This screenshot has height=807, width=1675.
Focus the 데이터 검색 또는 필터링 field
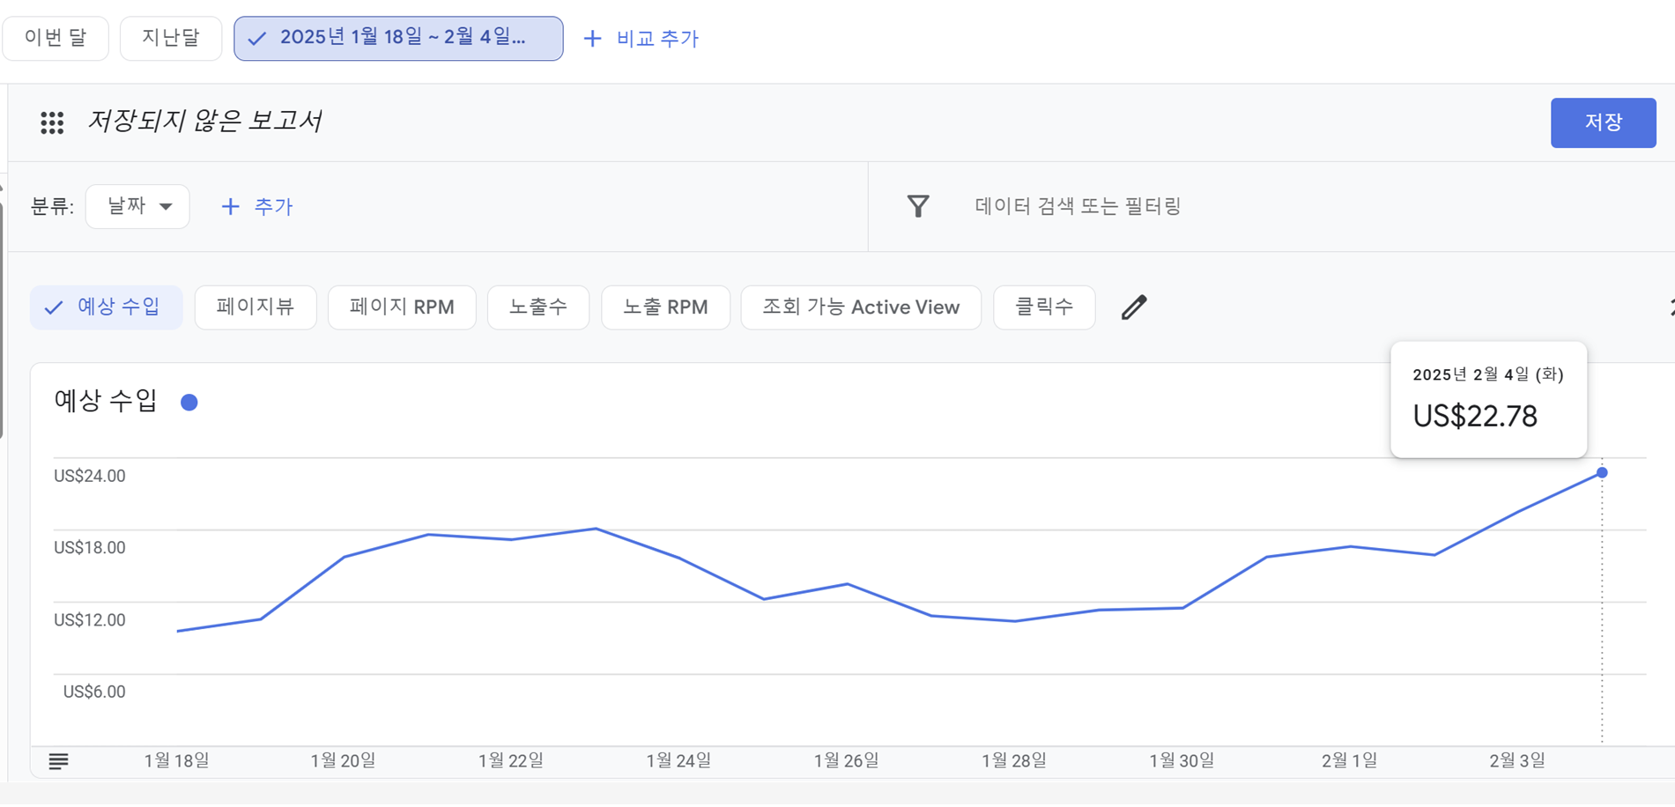pyautogui.click(x=1078, y=206)
